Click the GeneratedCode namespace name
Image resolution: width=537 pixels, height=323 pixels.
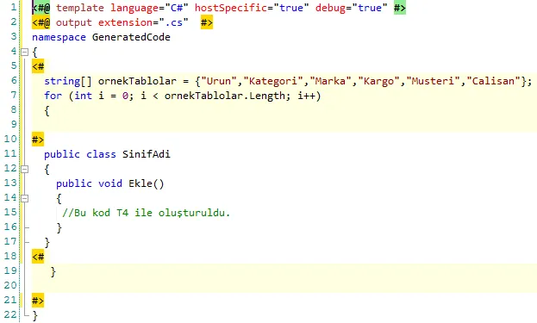pyautogui.click(x=131, y=37)
